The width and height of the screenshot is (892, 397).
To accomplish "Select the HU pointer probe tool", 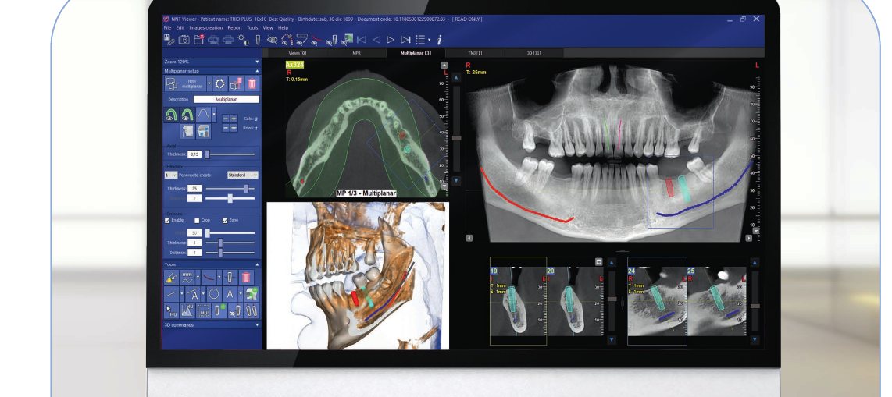I will pos(171,311).
